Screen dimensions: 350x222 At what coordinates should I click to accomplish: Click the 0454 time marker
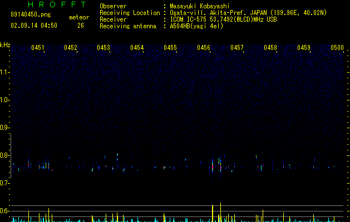137,48
